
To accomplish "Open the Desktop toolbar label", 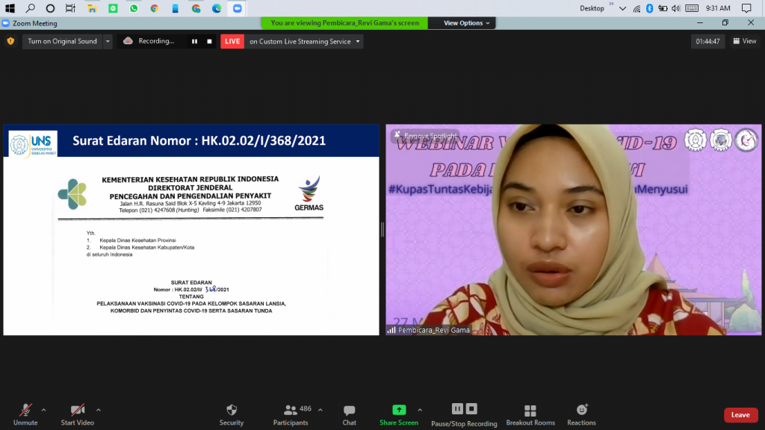I will coord(592,8).
